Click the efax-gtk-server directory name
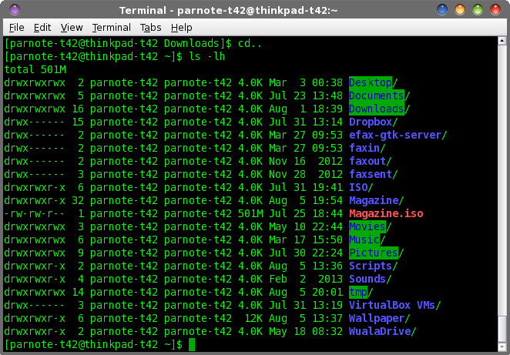This screenshot has width=510, height=355. pos(395,135)
